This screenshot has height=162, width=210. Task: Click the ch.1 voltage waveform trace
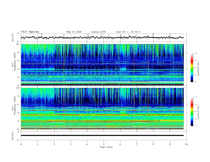pos(102,37)
